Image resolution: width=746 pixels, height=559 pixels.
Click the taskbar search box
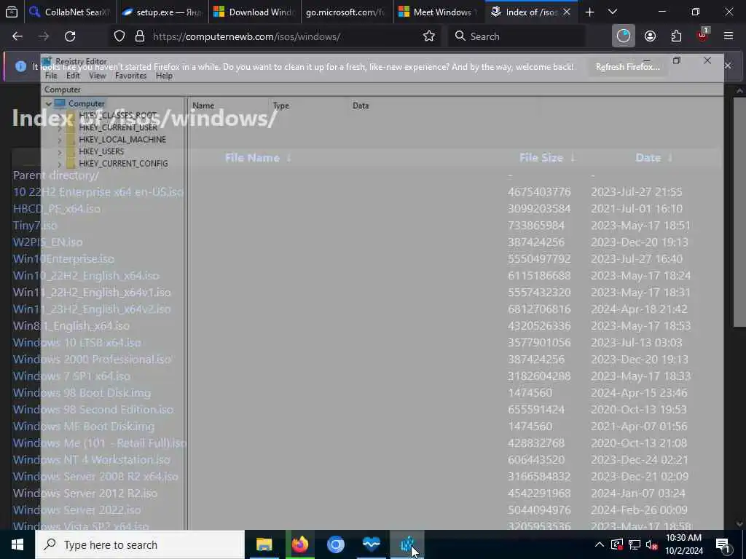[140, 544]
